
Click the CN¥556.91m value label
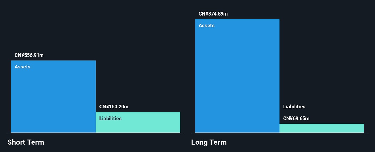pos(29,55)
